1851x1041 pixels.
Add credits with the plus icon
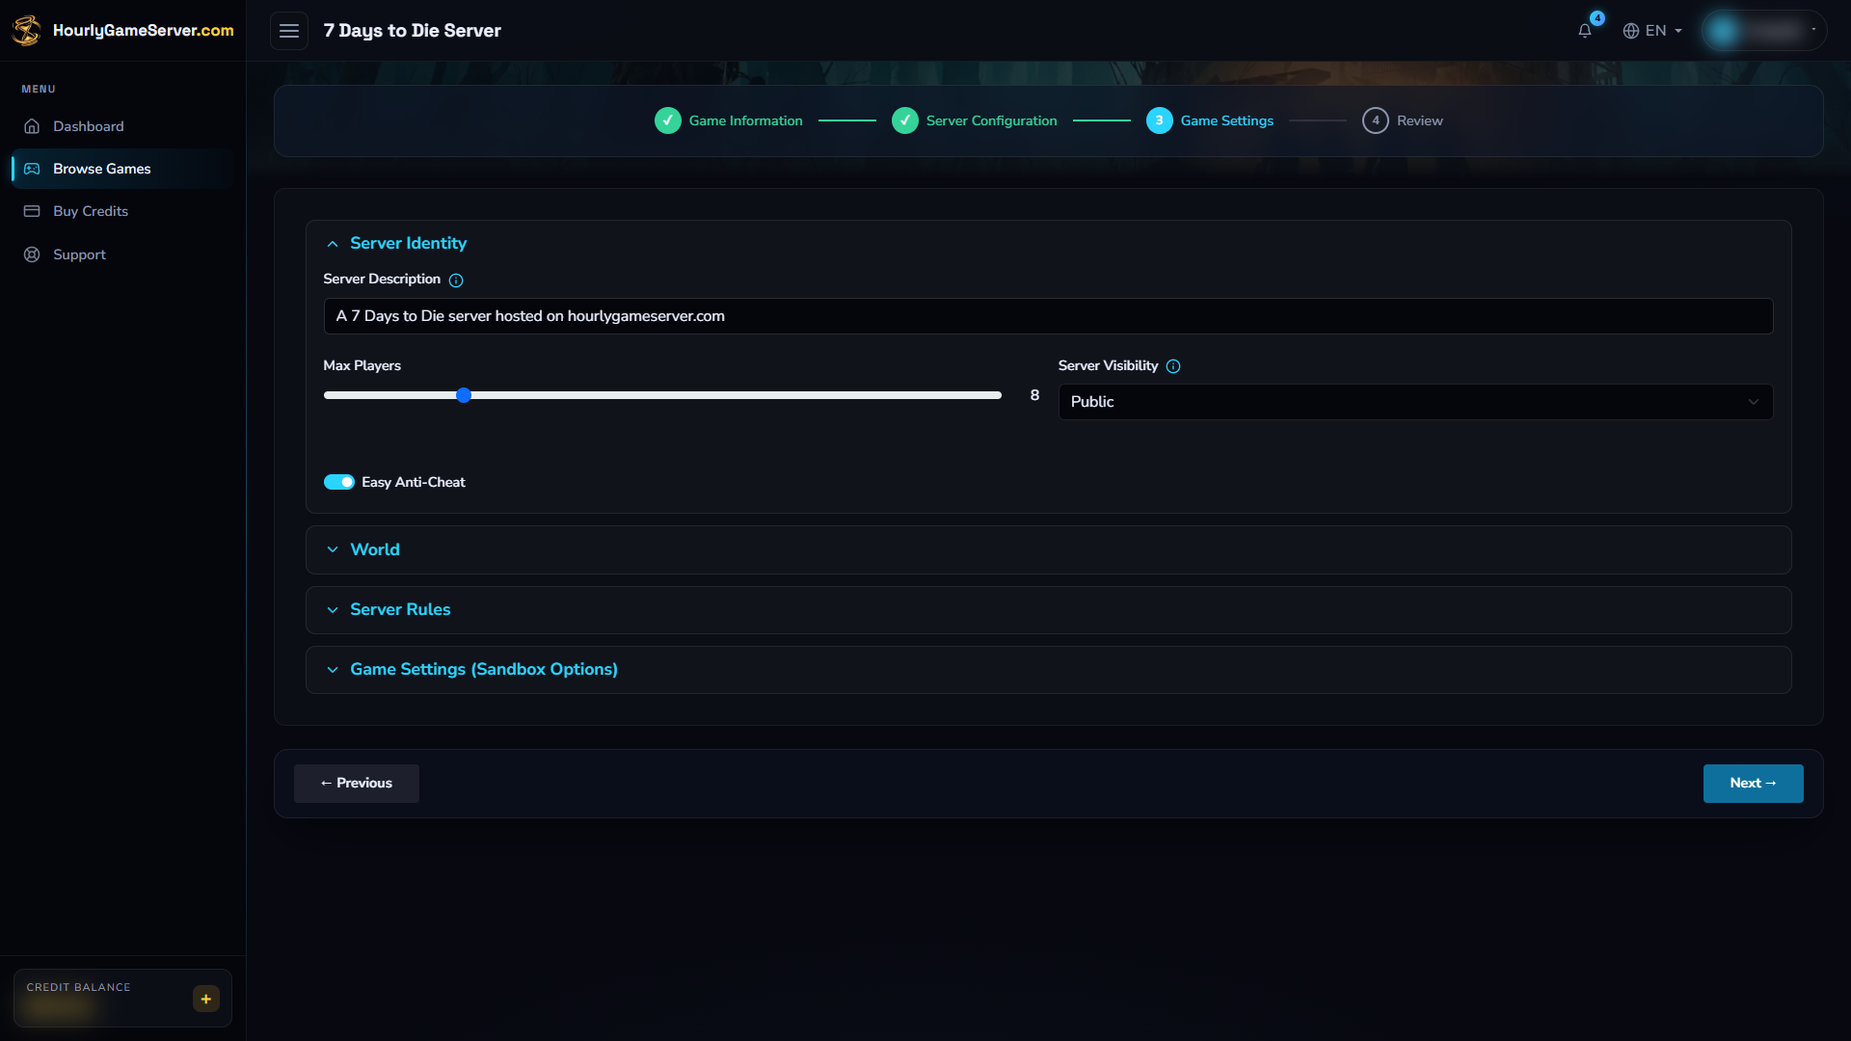pyautogui.click(x=206, y=999)
